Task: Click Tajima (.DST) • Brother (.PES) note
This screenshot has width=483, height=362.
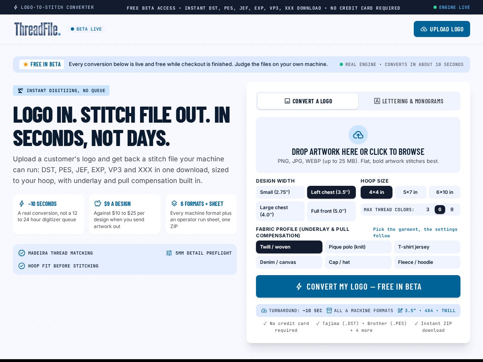Action: click(x=361, y=327)
